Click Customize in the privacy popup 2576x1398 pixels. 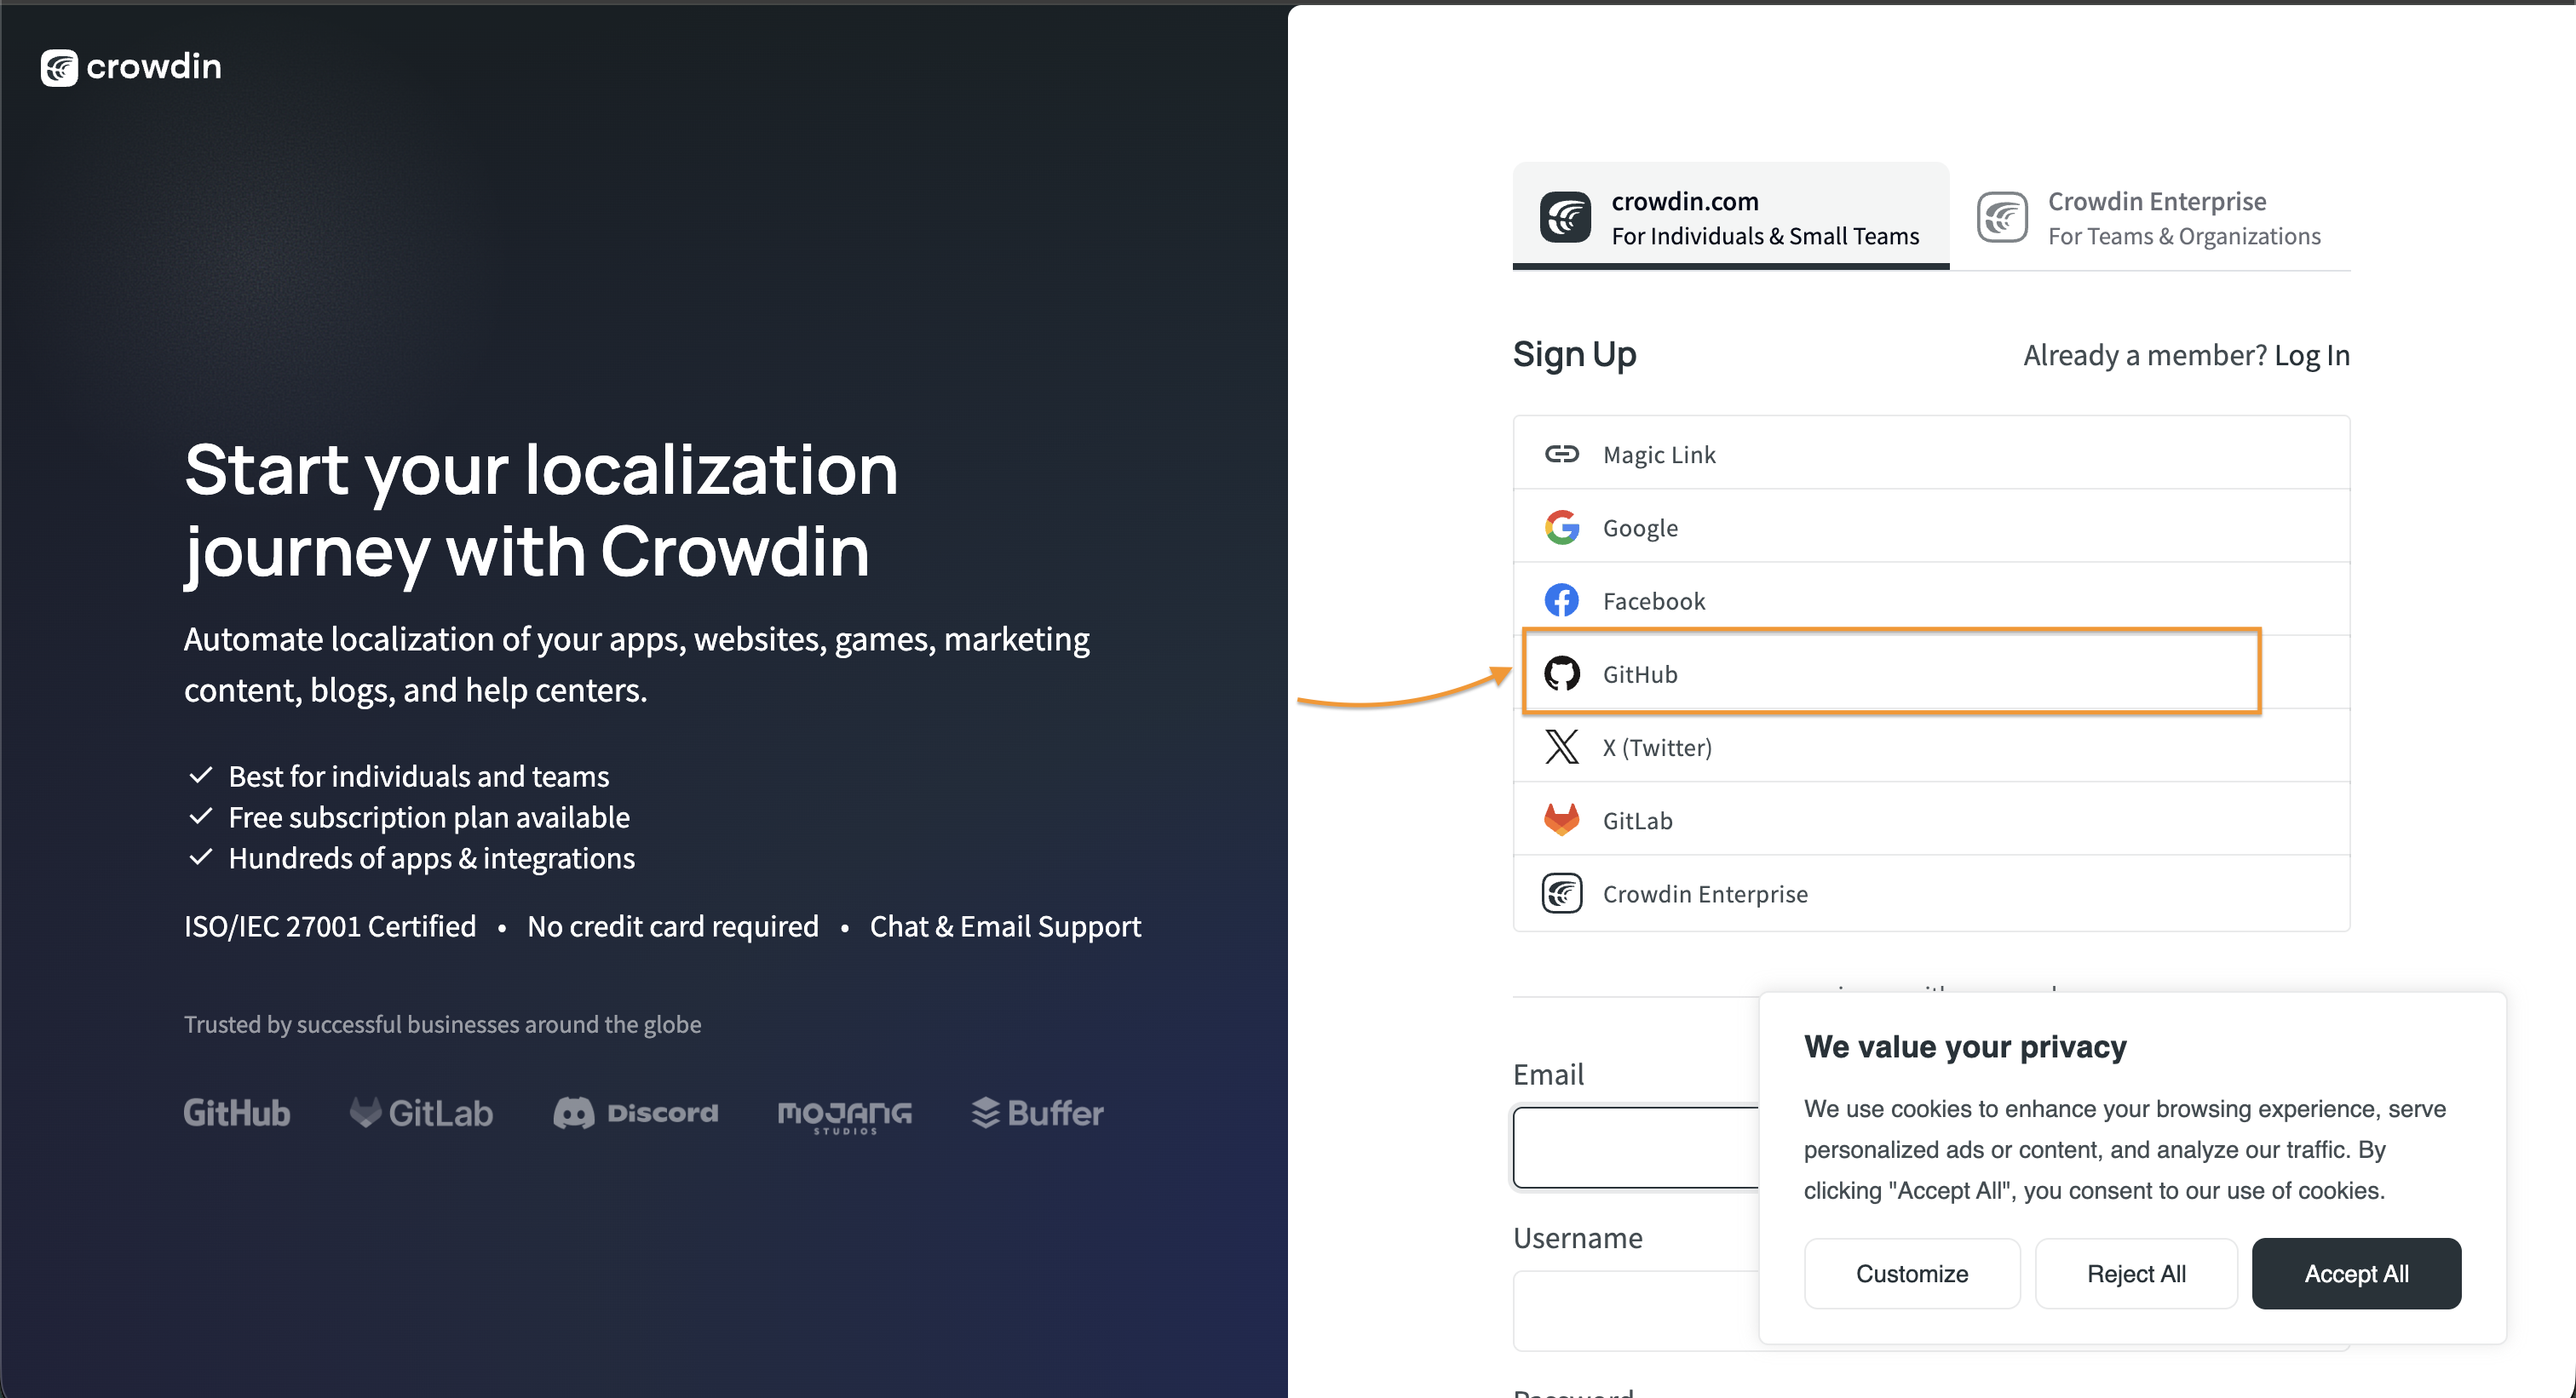(x=1911, y=1273)
